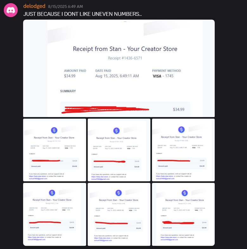Click the 8/15/2025 6:49 AM message timestamp
The image size is (247, 249).
pyautogui.click(x=66, y=7)
